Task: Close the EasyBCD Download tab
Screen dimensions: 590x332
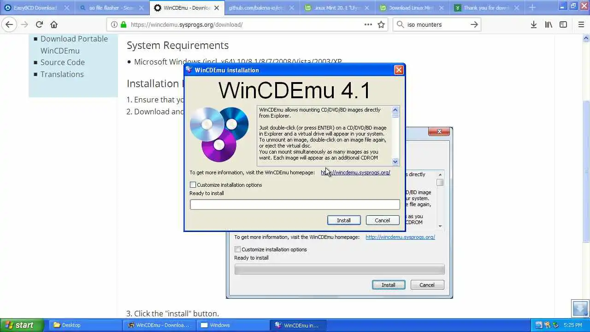Action: (x=67, y=8)
